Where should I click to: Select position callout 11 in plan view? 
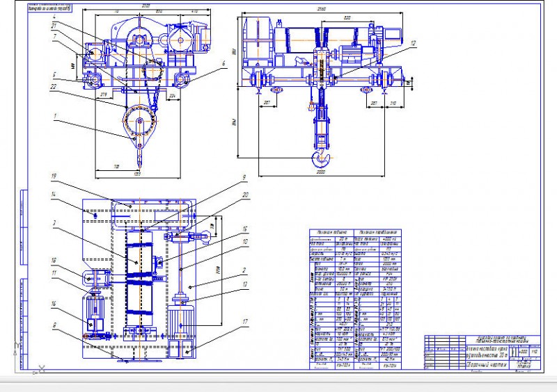[x=54, y=273]
